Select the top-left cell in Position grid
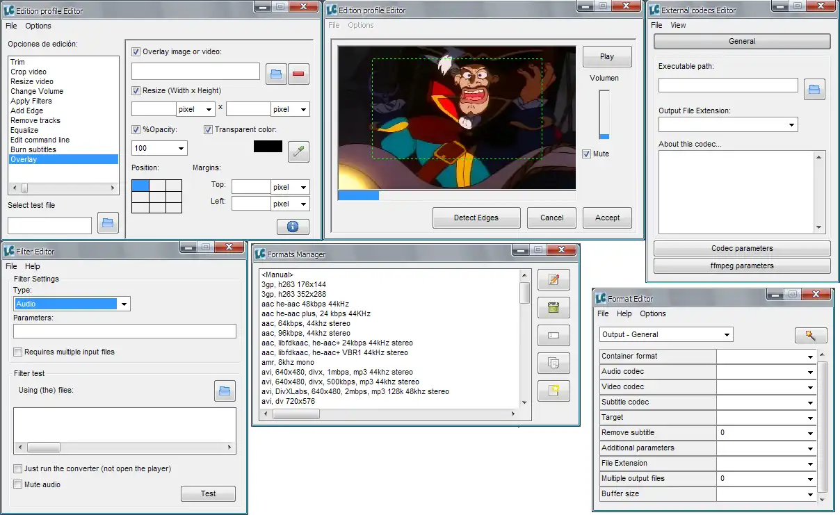This screenshot has width=840, height=515. point(140,186)
